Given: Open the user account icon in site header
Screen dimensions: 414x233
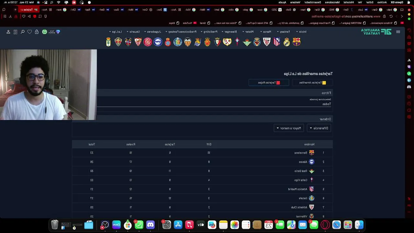Looking at the screenshot, I should tap(8, 32).
